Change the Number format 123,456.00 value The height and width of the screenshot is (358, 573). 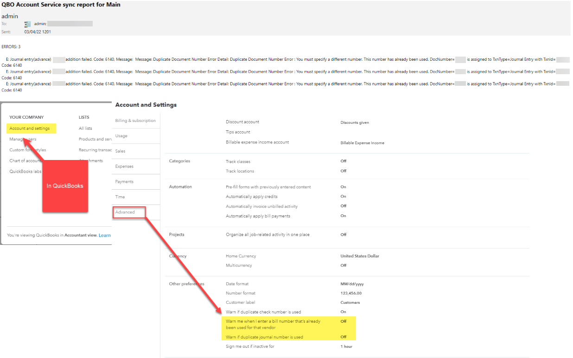(x=351, y=293)
